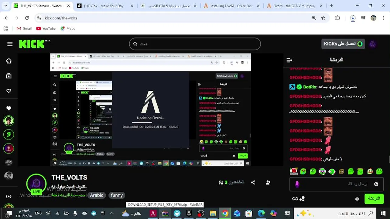Open the YouTube bookmark

(46, 28)
